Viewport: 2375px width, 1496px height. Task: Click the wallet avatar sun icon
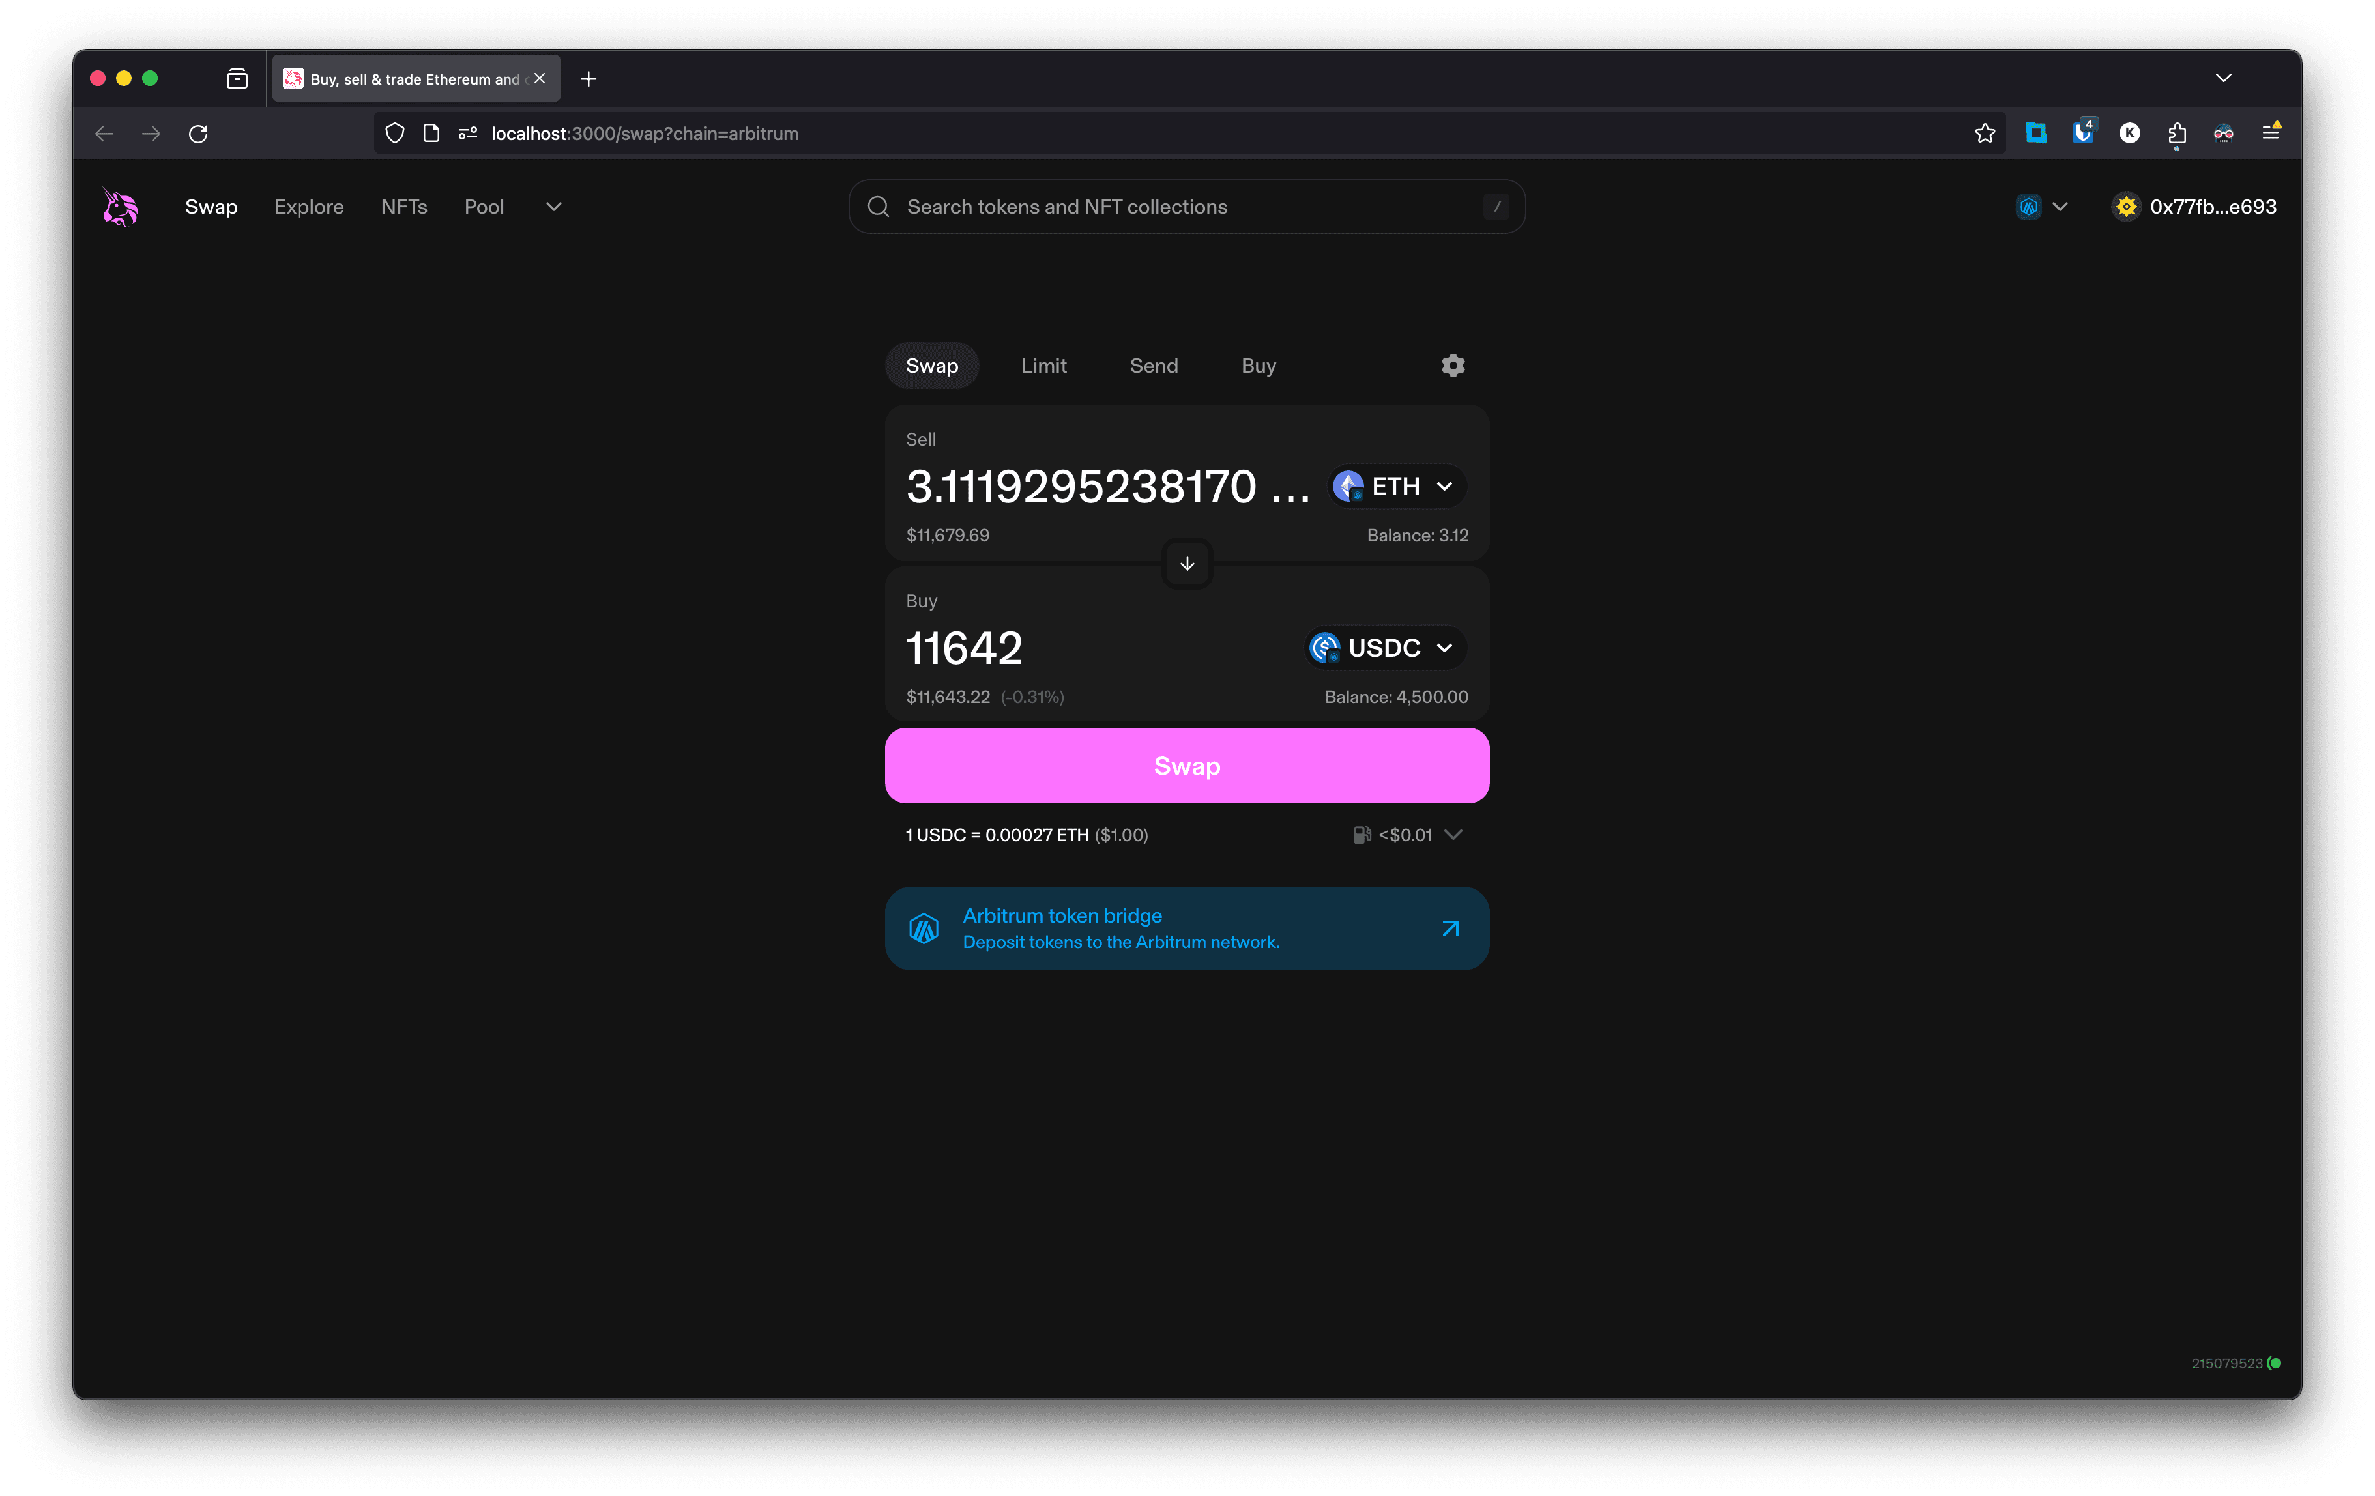point(2127,207)
